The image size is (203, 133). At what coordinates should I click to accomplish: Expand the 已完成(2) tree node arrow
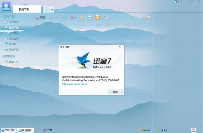pos(2,33)
